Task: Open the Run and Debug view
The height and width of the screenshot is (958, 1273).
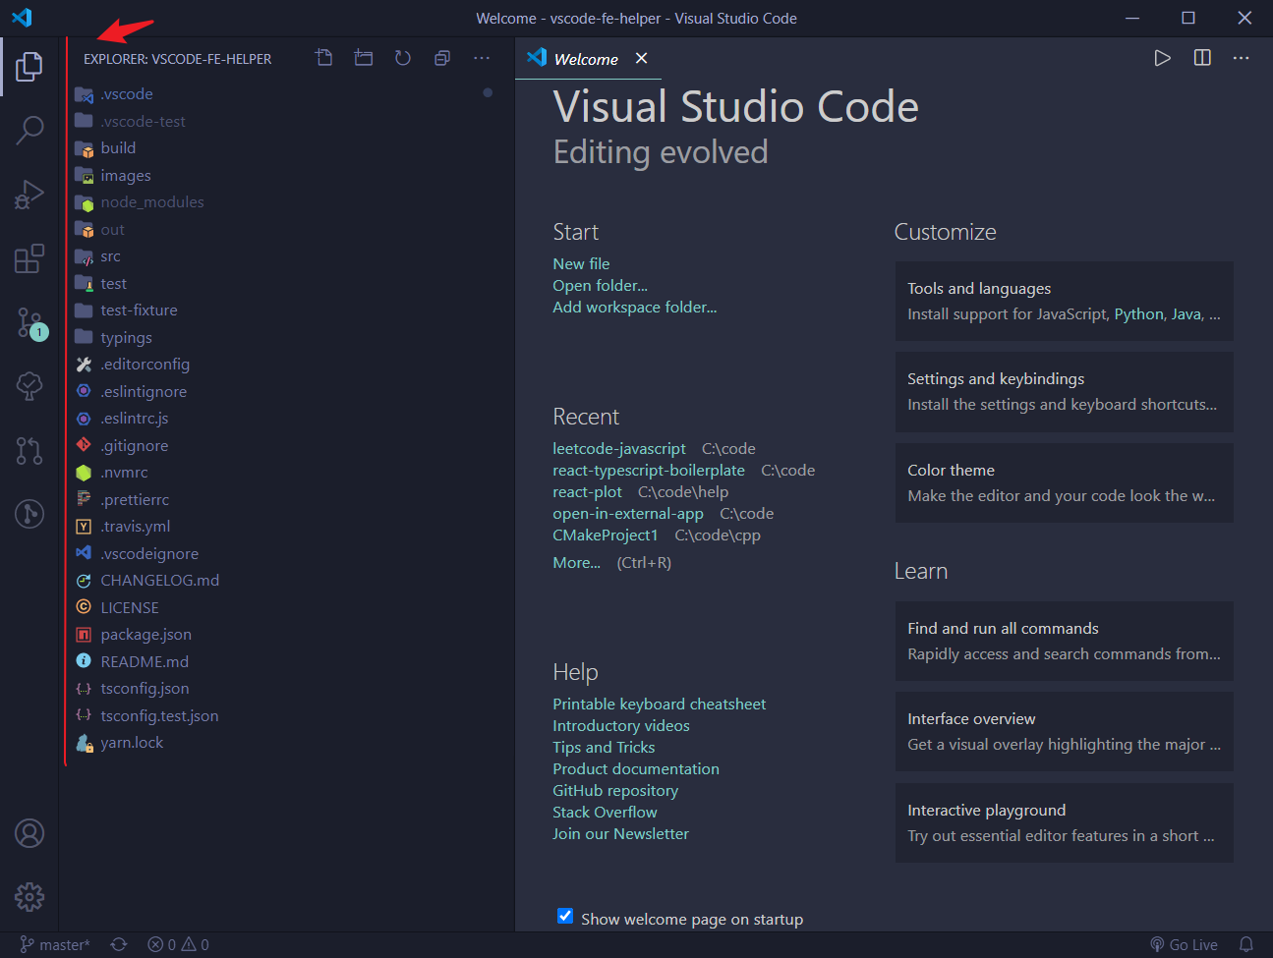Action: [29, 194]
